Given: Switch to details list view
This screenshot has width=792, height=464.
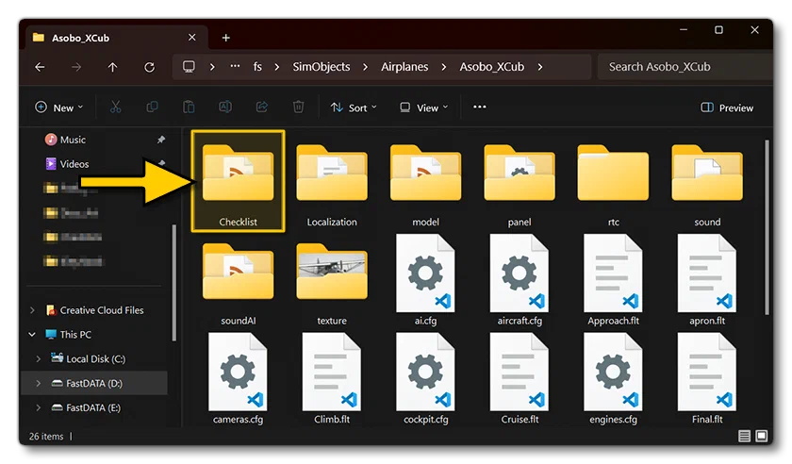Looking at the screenshot, I should pyautogui.click(x=744, y=436).
